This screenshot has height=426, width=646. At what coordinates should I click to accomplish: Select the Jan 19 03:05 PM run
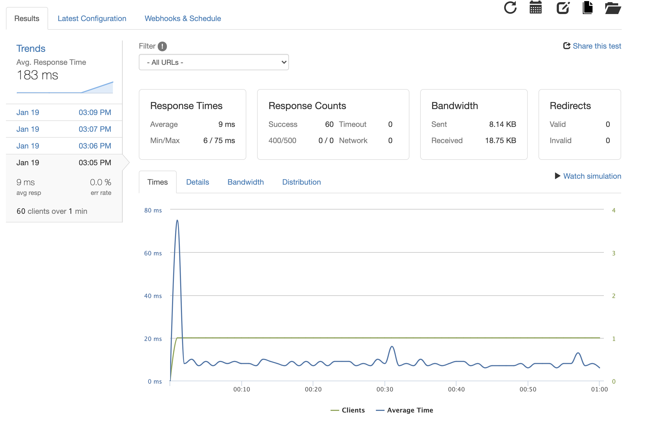point(64,163)
